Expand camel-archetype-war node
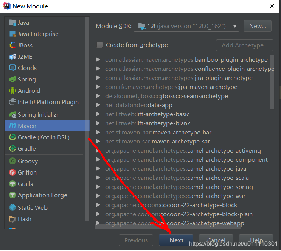Image resolution: width=281 pixels, height=251 pixels. [98, 196]
